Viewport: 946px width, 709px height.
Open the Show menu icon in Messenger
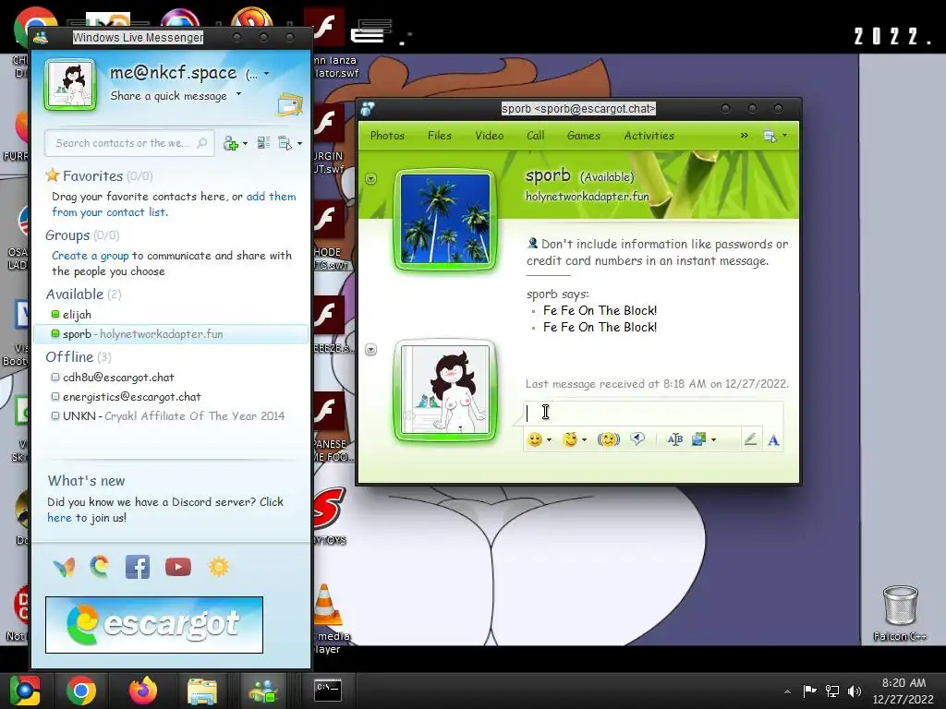(285, 143)
